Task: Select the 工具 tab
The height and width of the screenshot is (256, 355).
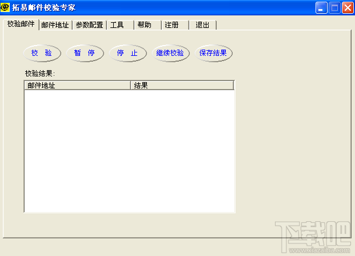Action: 120,25
